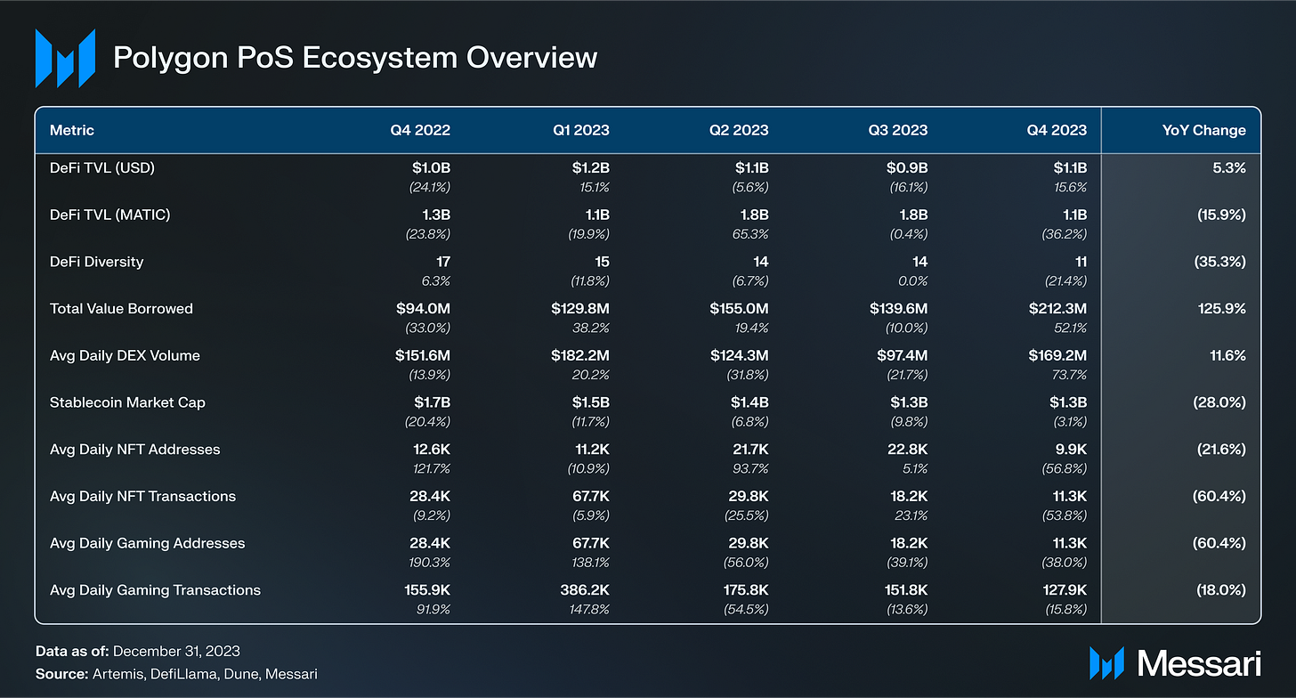This screenshot has width=1296, height=698.
Task: Click the 'Q3 2023' column header
Action: [898, 130]
